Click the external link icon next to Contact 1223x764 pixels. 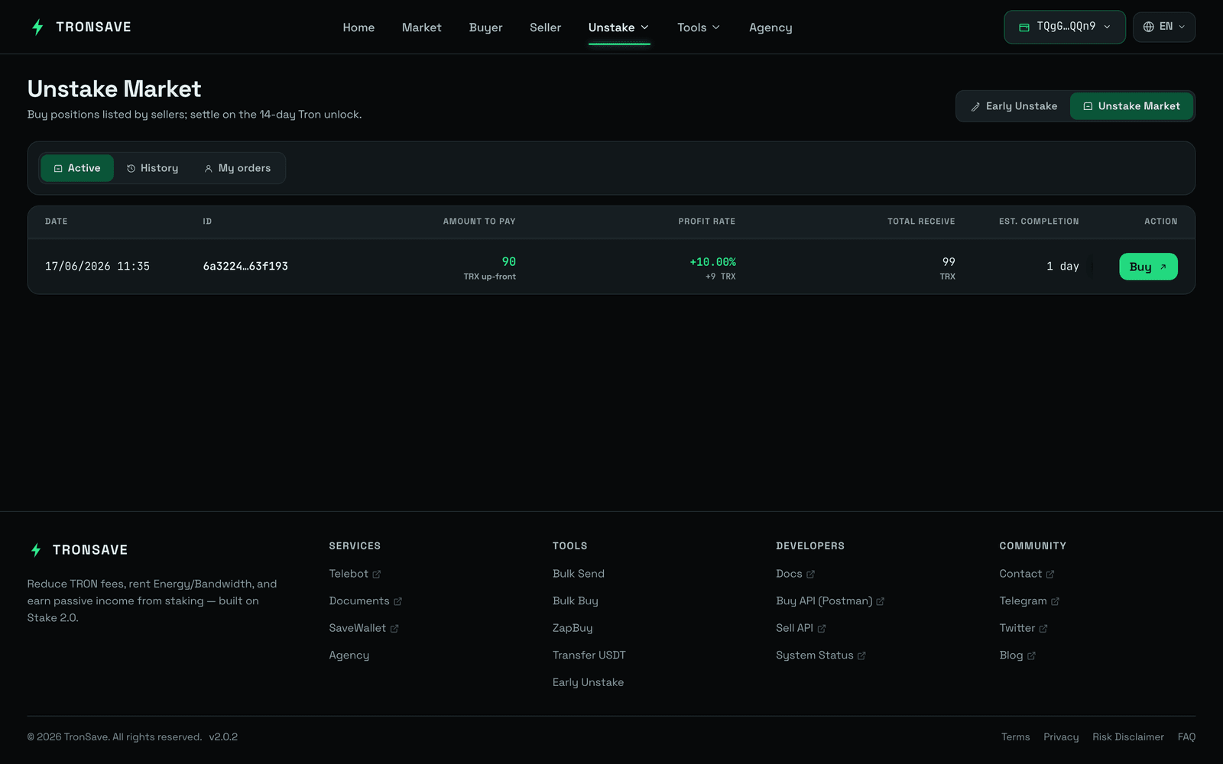[x=1050, y=575]
